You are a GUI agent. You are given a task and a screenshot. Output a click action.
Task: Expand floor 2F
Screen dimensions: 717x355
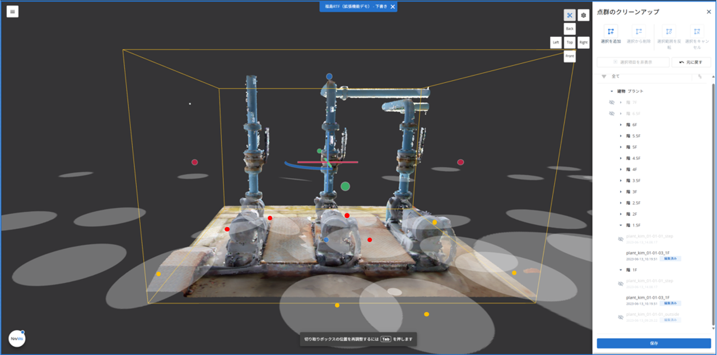point(621,214)
